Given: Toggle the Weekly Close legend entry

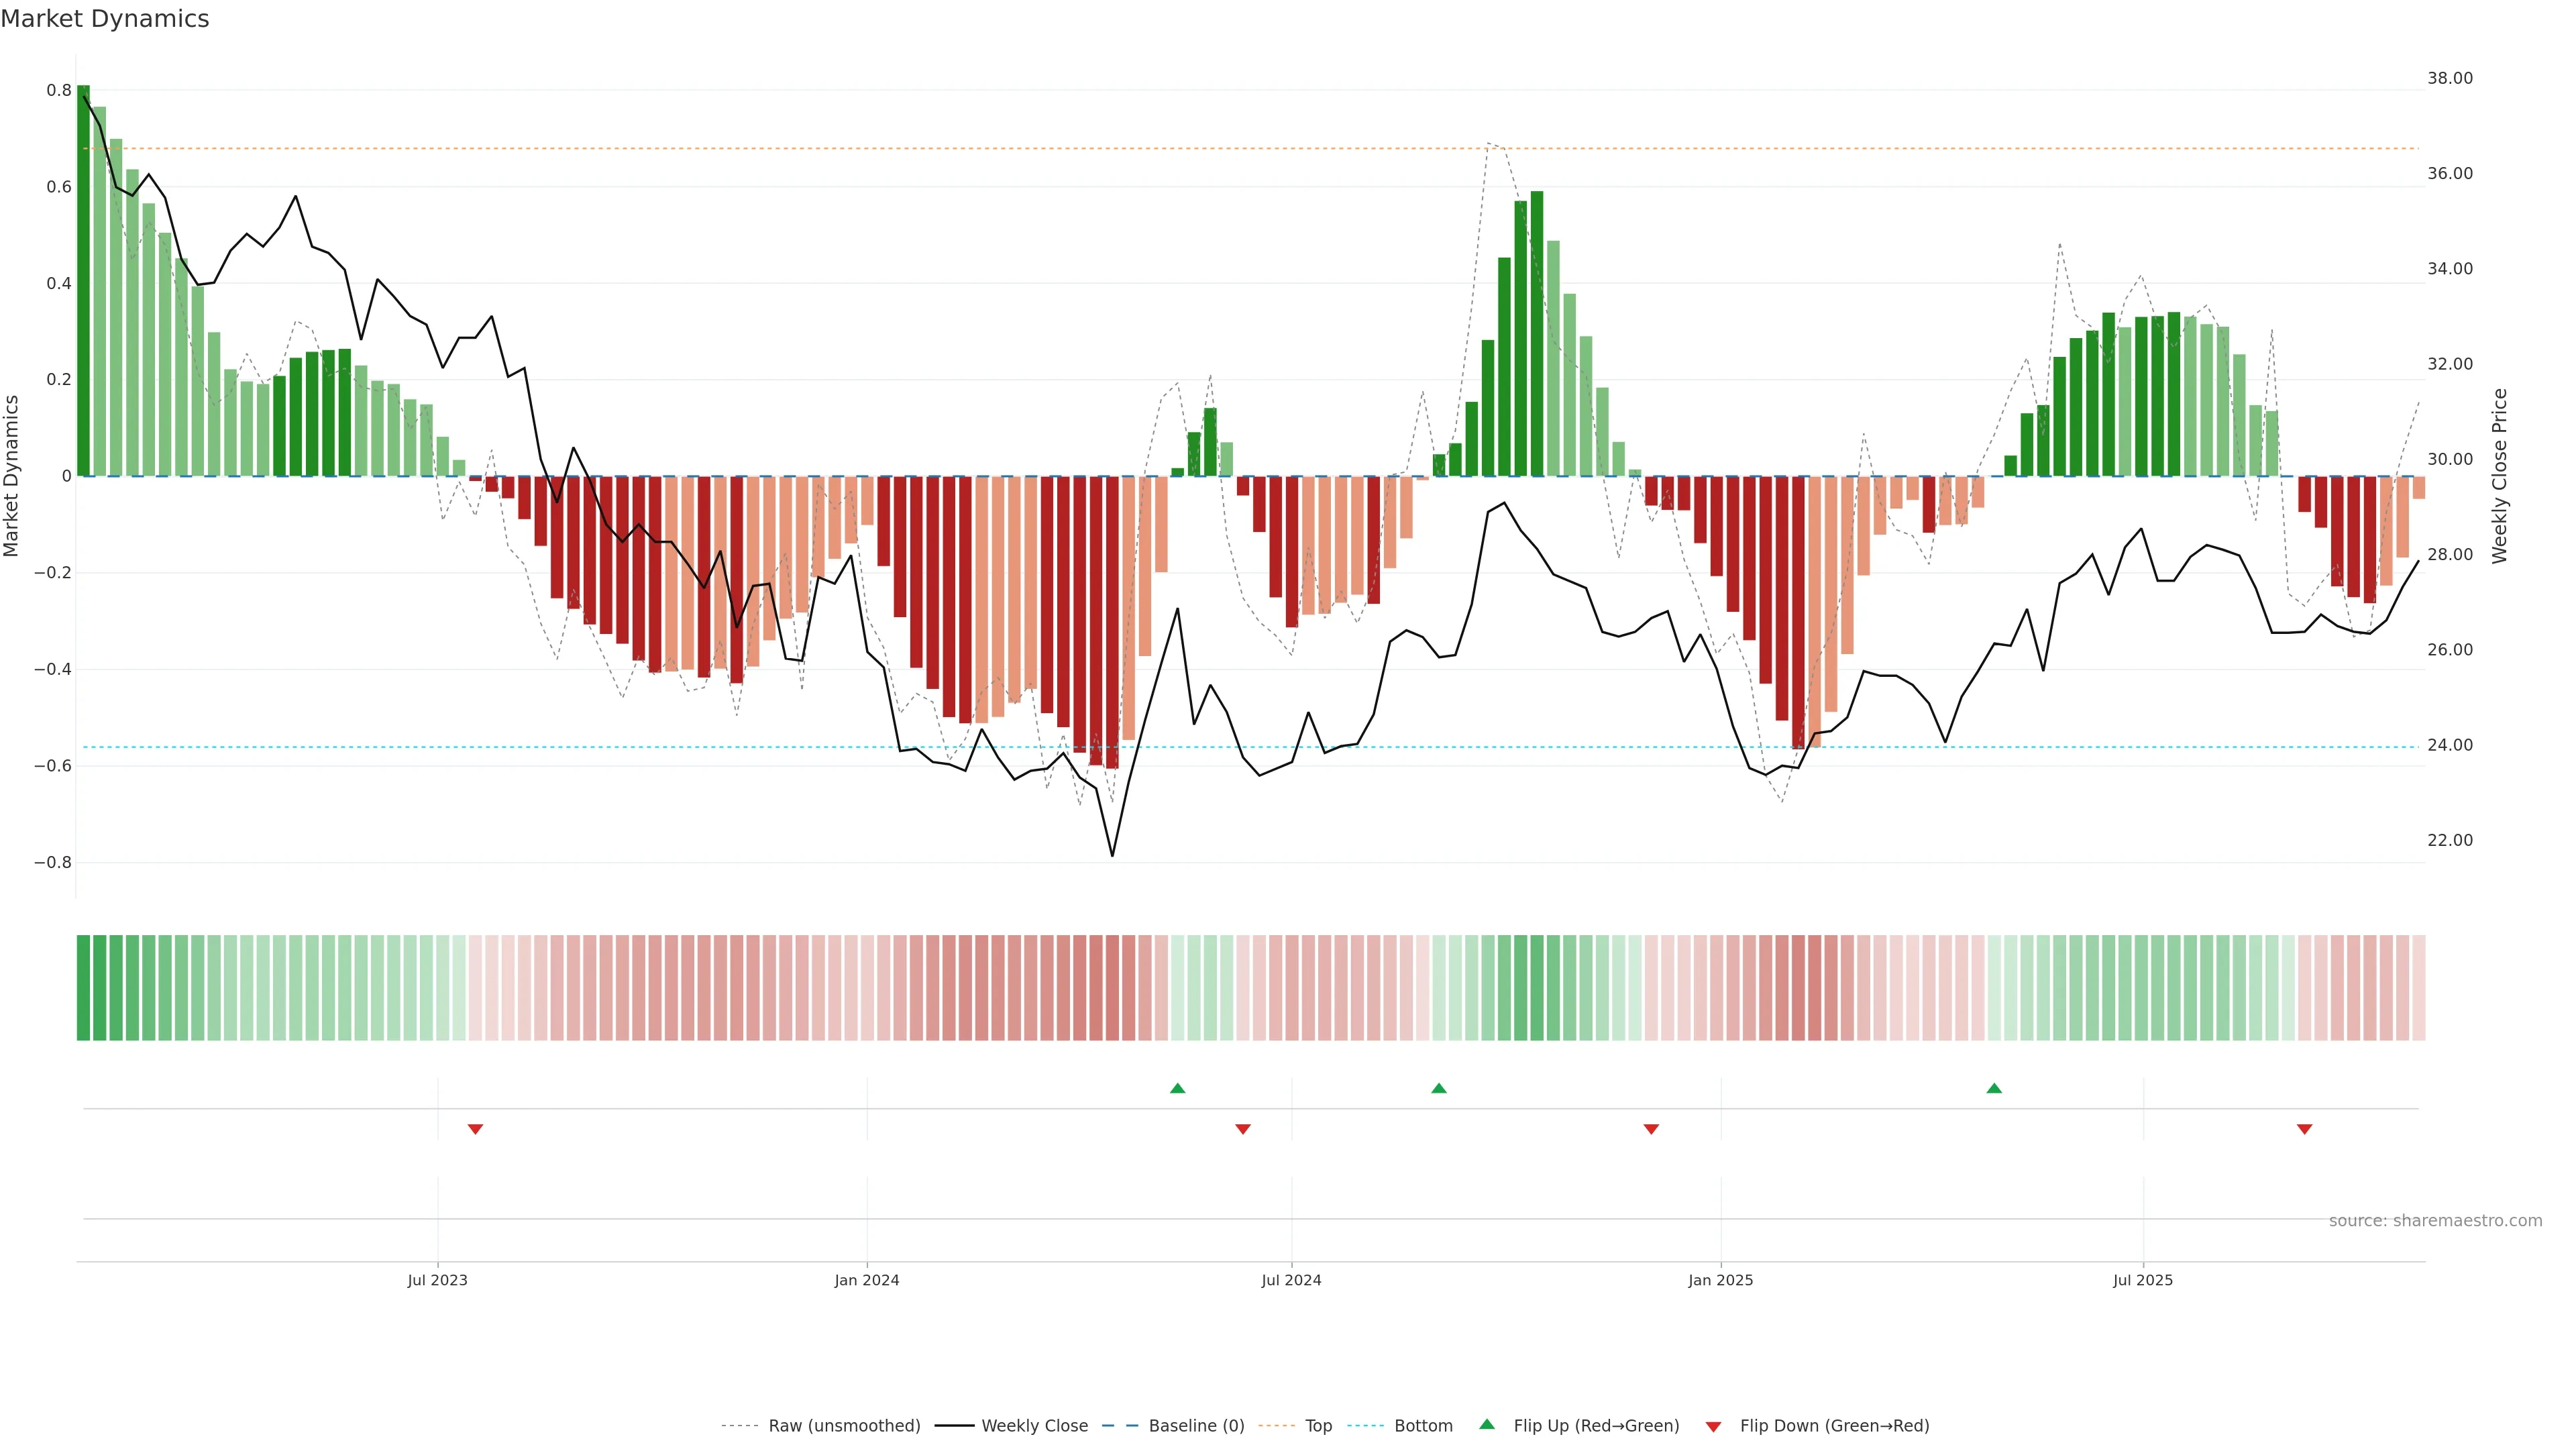Looking at the screenshot, I should (x=1034, y=1426).
